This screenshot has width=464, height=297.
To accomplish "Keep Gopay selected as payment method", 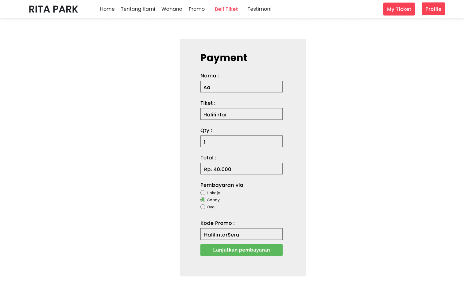I will coord(203,200).
